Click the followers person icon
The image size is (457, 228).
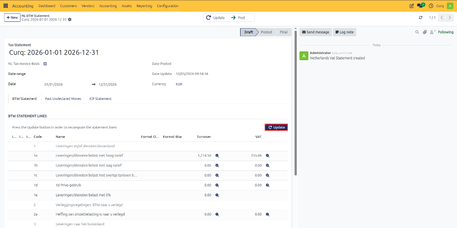coord(432,32)
